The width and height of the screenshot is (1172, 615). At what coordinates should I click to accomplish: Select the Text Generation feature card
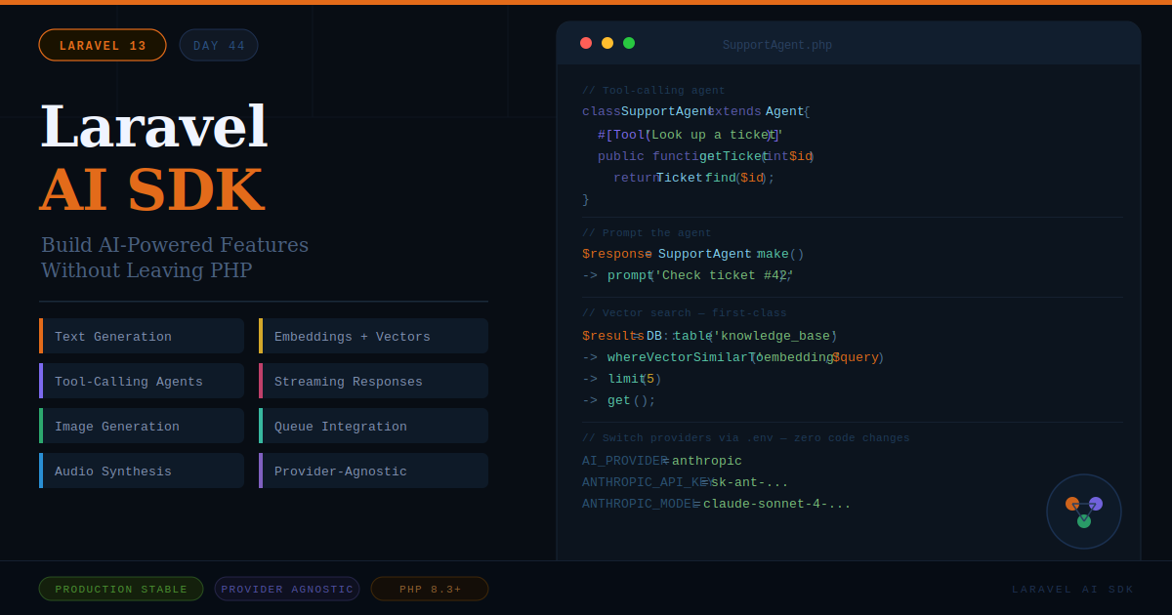pos(142,336)
